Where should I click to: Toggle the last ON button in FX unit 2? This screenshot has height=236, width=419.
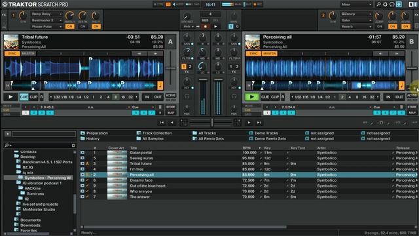coord(405,26)
